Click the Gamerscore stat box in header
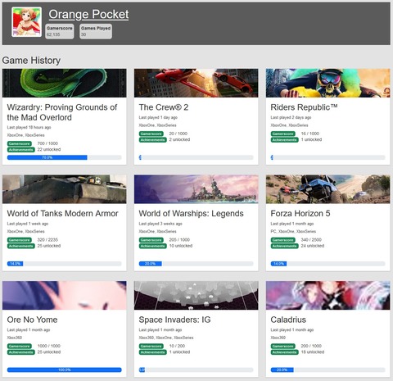The width and height of the screenshot is (393, 381). click(60, 31)
